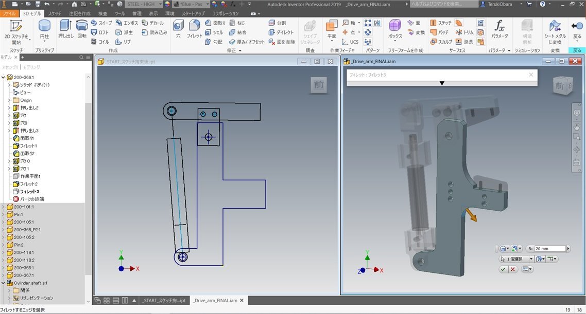Click the シートメタルに変換 tool

pyautogui.click(x=555, y=32)
